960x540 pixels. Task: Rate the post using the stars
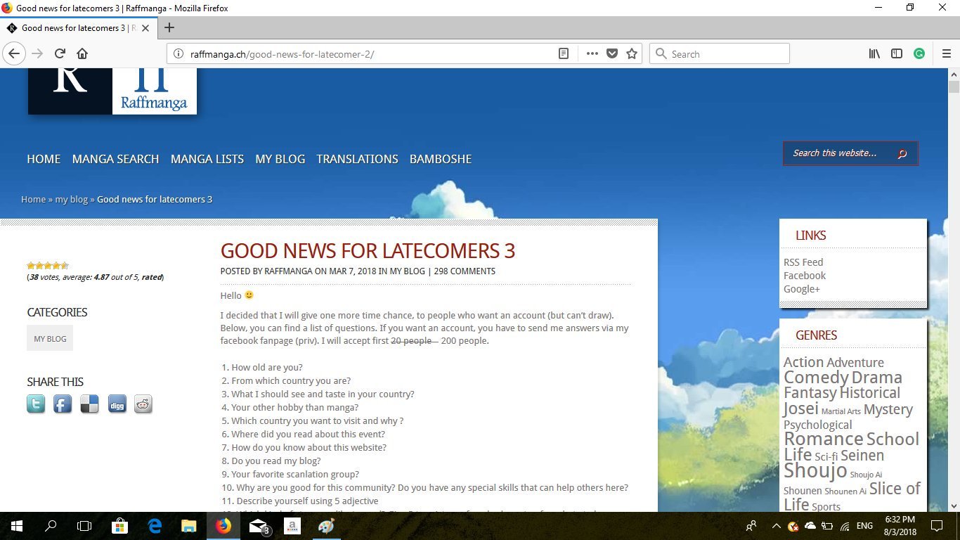(48, 266)
